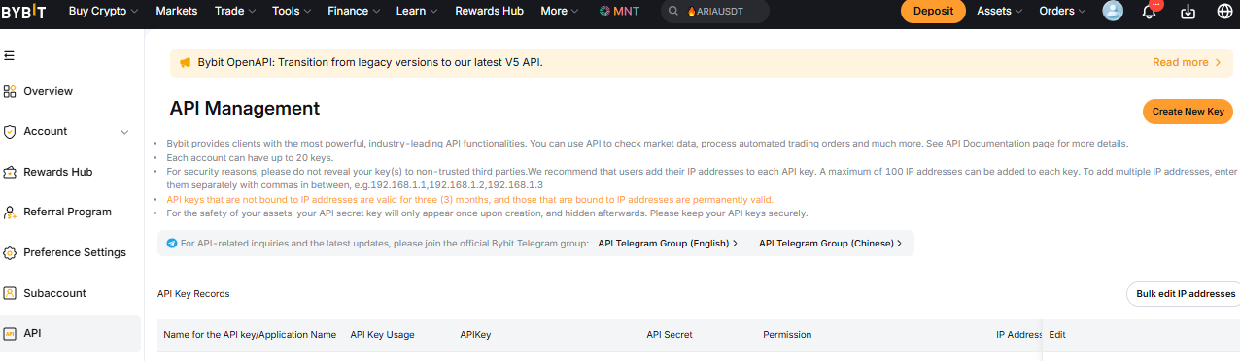Viewport: 1240px width, 361px height.
Task: Expand the Account section chevron
Action: [x=124, y=132]
